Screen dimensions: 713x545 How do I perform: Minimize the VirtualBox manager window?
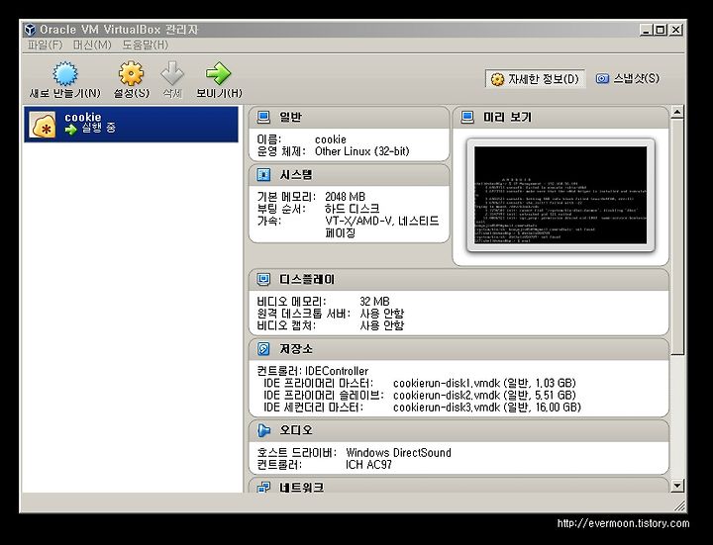pyautogui.click(x=646, y=30)
